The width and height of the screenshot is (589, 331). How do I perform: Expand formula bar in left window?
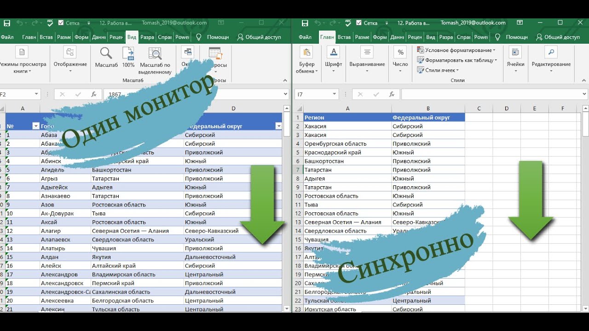click(x=285, y=94)
